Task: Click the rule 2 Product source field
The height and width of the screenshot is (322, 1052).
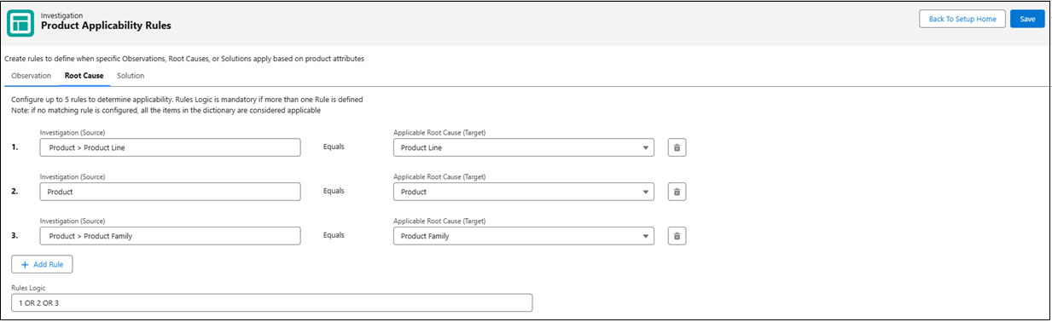Action: point(171,192)
